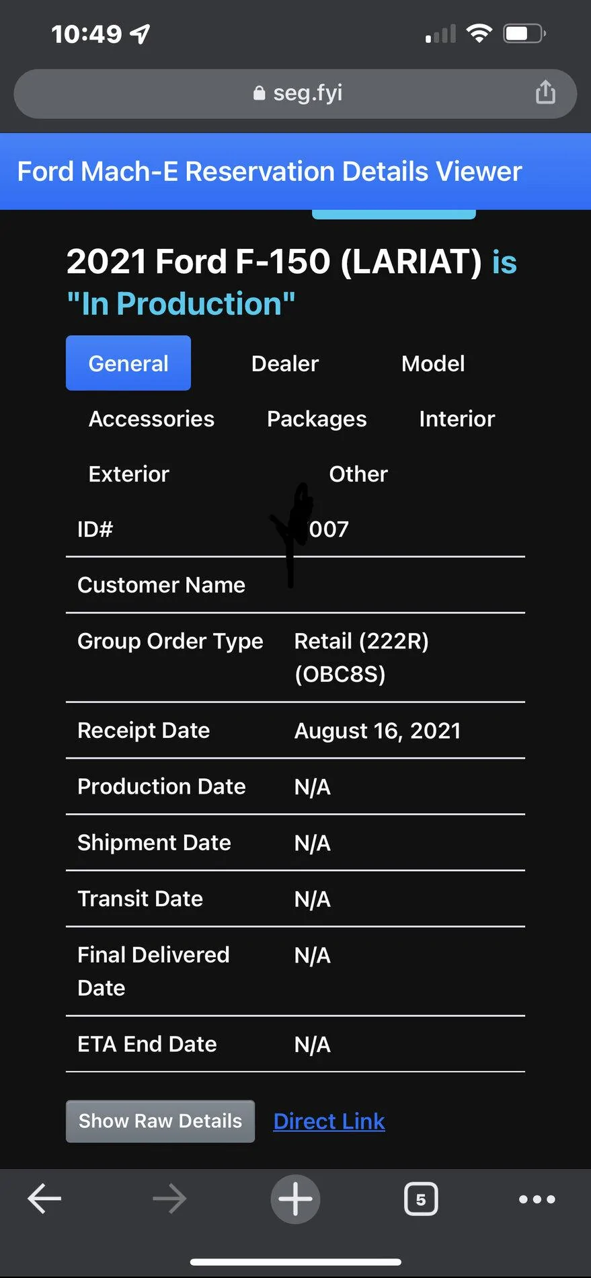Image resolution: width=591 pixels, height=1278 pixels.
Task: Switch to the Accessories tab
Action: pos(151,418)
